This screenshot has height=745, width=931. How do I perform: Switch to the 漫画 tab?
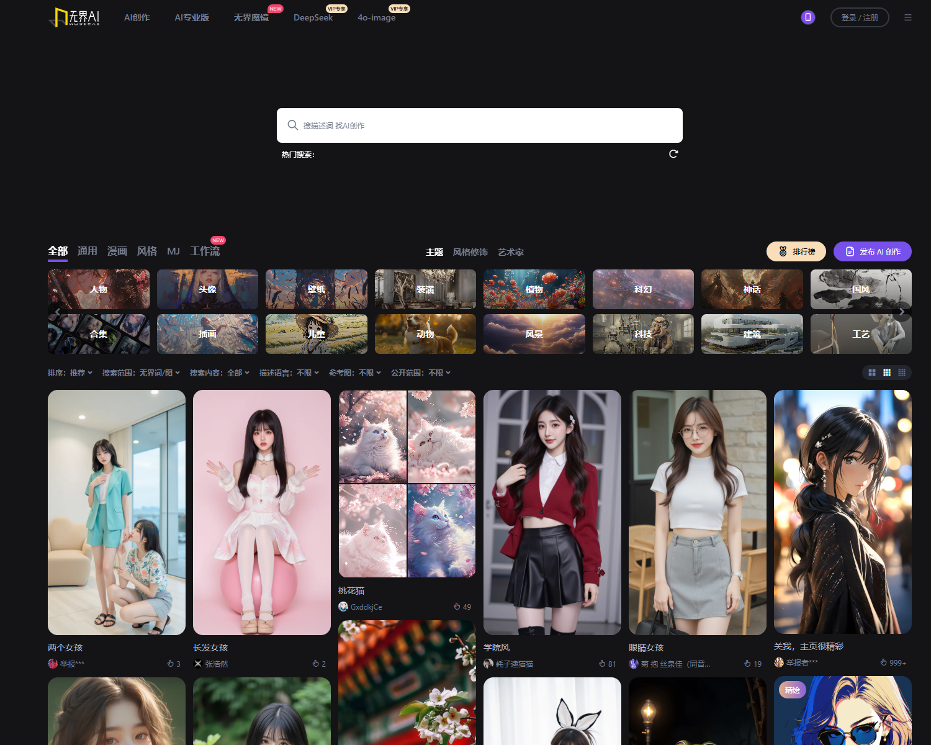pos(117,251)
